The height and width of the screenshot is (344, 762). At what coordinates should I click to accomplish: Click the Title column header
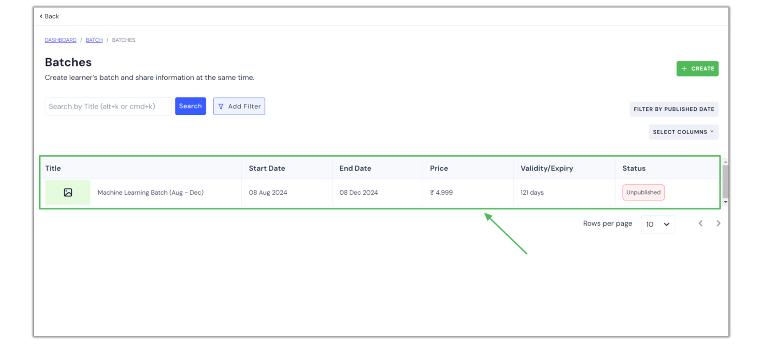53,168
